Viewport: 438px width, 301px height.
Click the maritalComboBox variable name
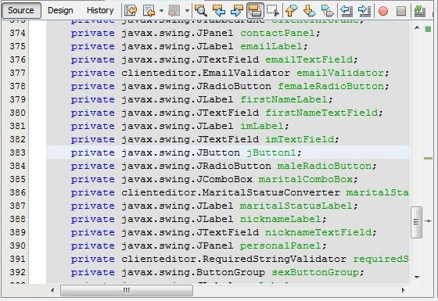point(306,179)
